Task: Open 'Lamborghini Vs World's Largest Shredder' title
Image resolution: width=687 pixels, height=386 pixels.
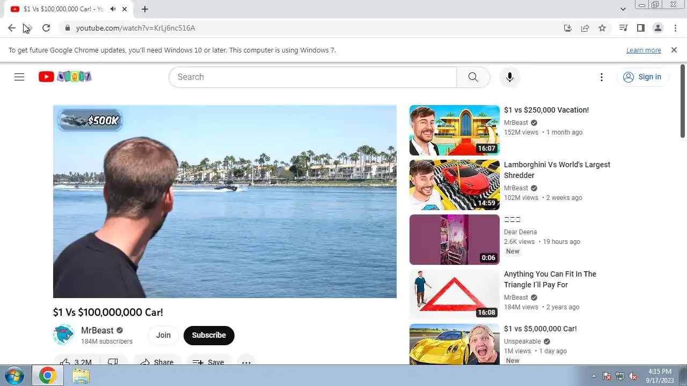Action: 557,170
